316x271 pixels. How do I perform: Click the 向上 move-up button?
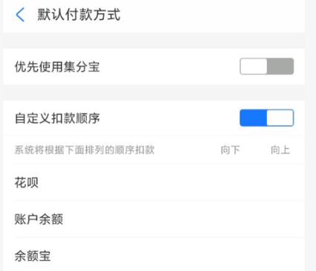pyautogui.click(x=280, y=150)
